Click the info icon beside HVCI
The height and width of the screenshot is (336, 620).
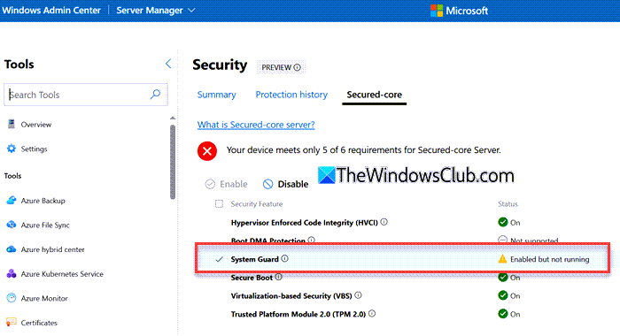pyautogui.click(x=384, y=222)
